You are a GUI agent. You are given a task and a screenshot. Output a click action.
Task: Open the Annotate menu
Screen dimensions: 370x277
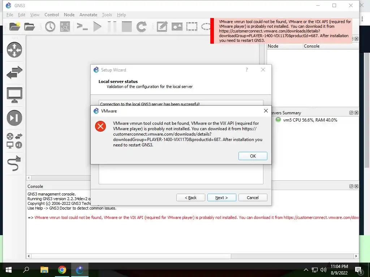click(x=88, y=14)
